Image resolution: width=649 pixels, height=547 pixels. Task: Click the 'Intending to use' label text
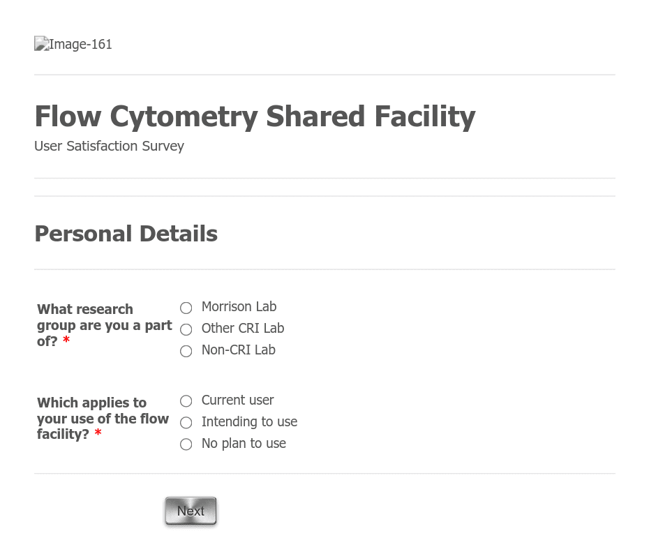pyautogui.click(x=249, y=421)
